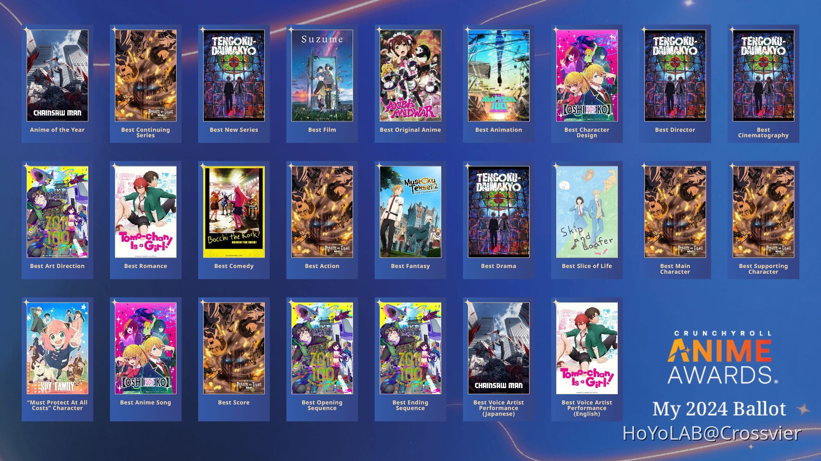Click the Best New Series Tengoku Daimakyo poster
Screen dimensions: 821x461
(x=234, y=76)
